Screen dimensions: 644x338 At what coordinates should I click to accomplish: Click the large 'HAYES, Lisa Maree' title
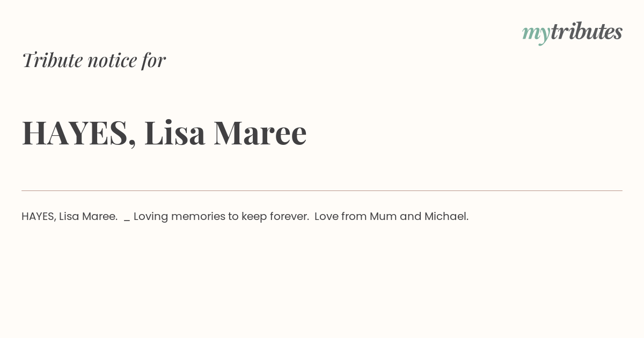(x=164, y=133)
